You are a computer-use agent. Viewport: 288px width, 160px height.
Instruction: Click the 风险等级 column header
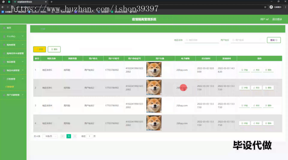pos(73,59)
